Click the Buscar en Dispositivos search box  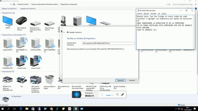click(184, 4)
